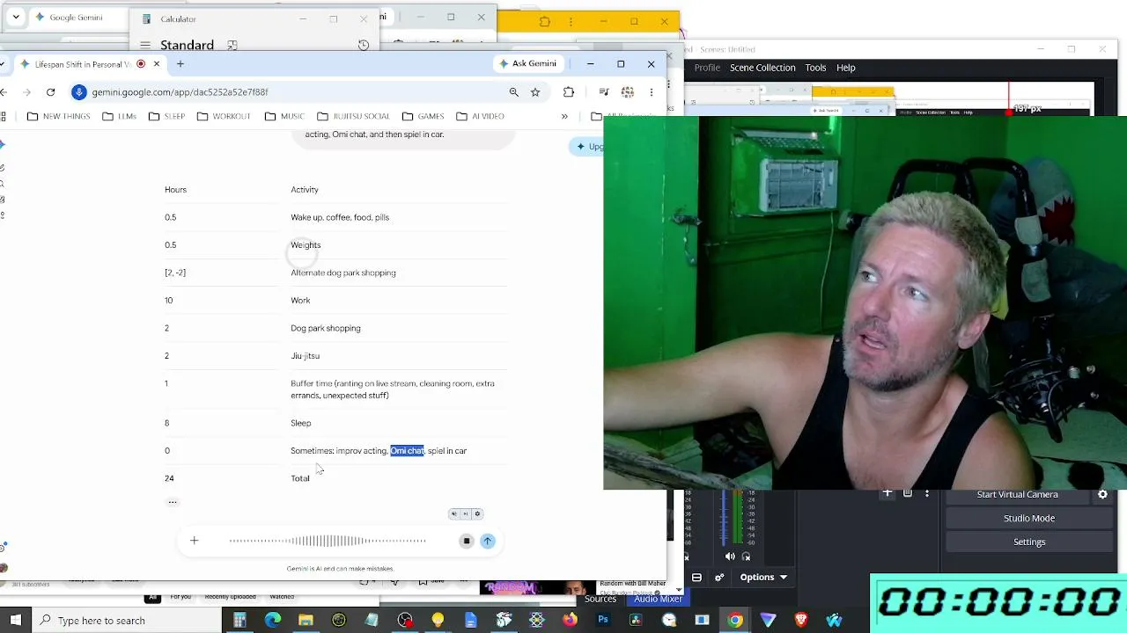This screenshot has height=633, width=1127.
Task: Add a new OBS scene transition
Action: (888, 493)
